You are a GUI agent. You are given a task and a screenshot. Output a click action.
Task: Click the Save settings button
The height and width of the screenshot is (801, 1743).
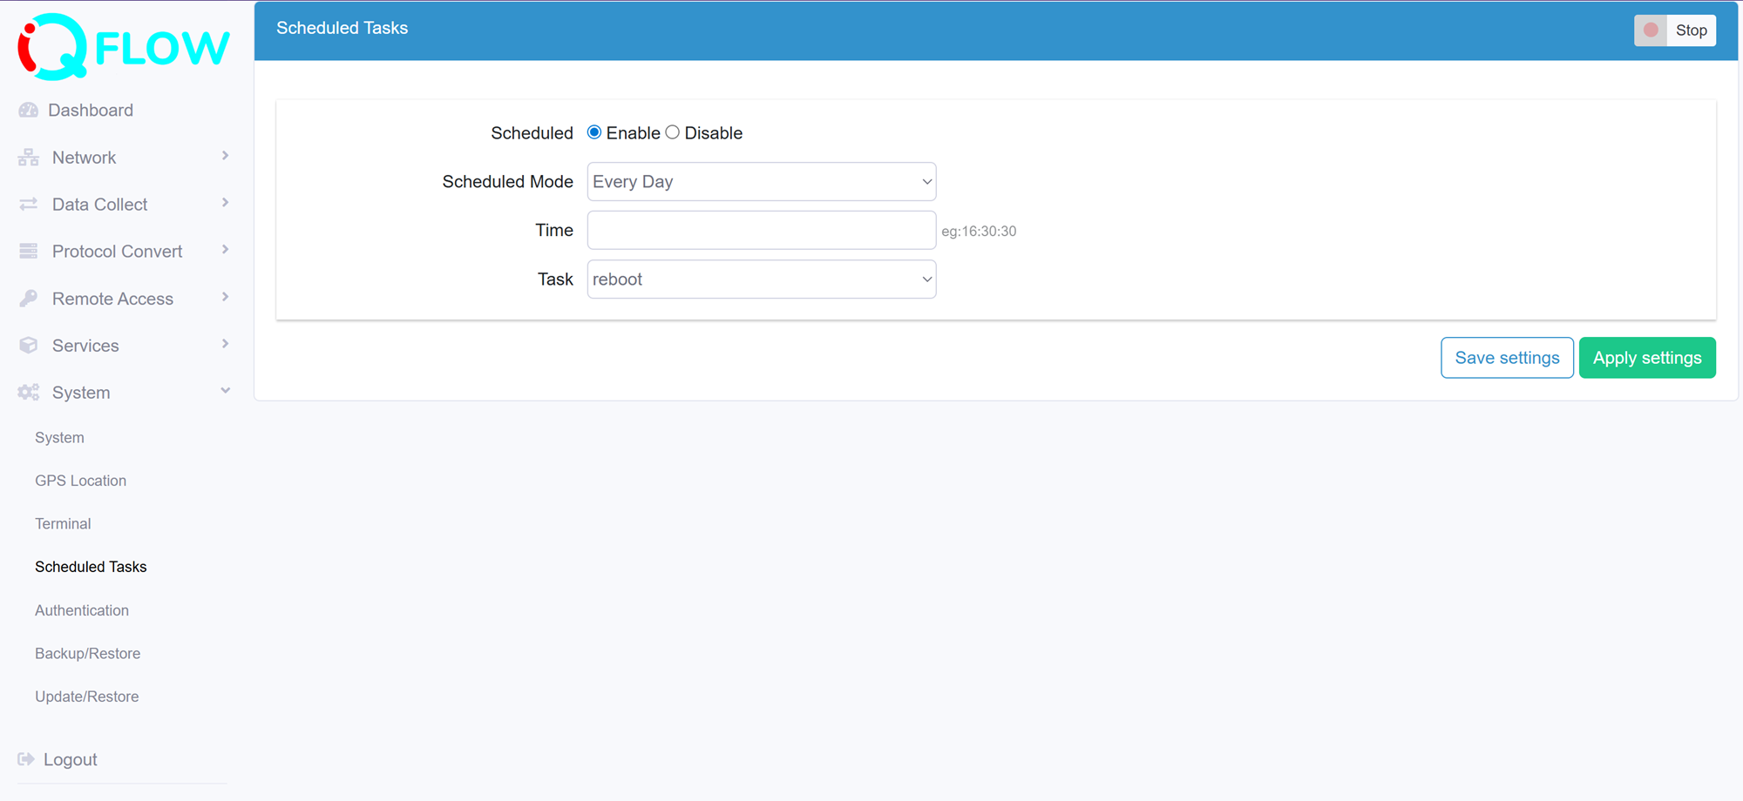point(1507,357)
